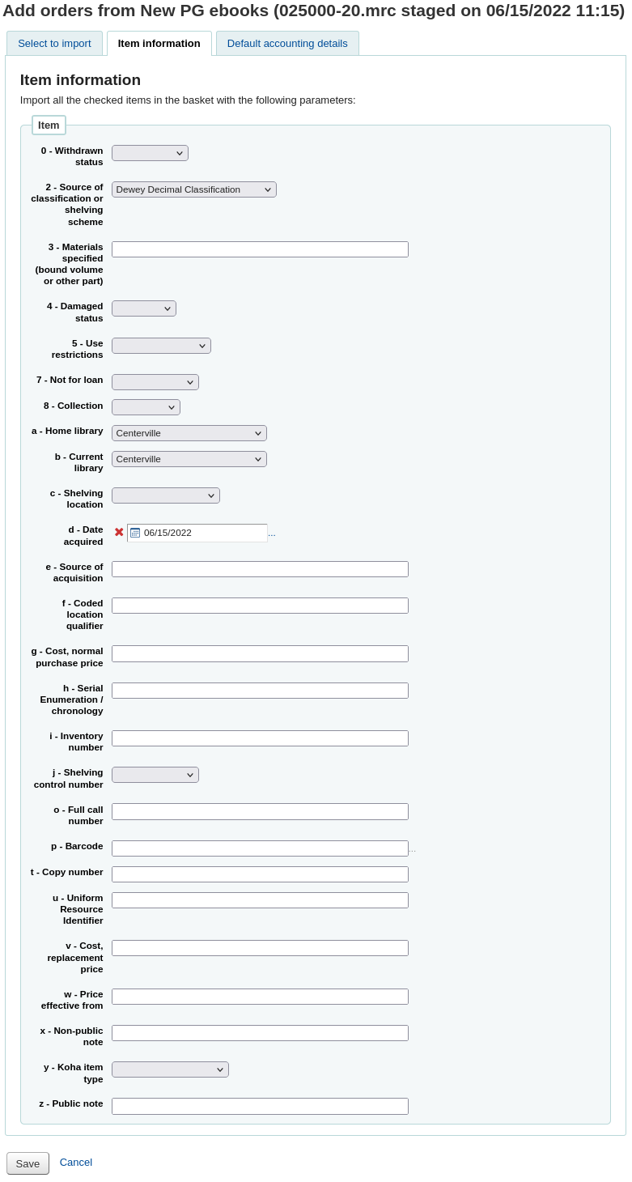Open the Damaged status dropdown

pyautogui.click(x=143, y=308)
